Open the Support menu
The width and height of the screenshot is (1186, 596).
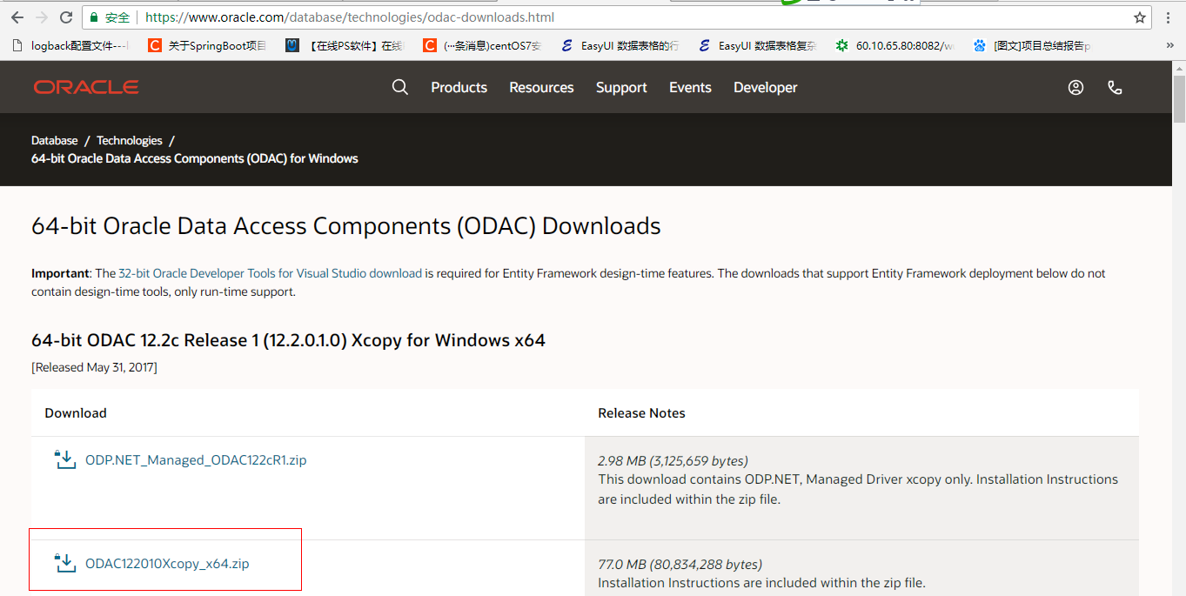pos(621,87)
